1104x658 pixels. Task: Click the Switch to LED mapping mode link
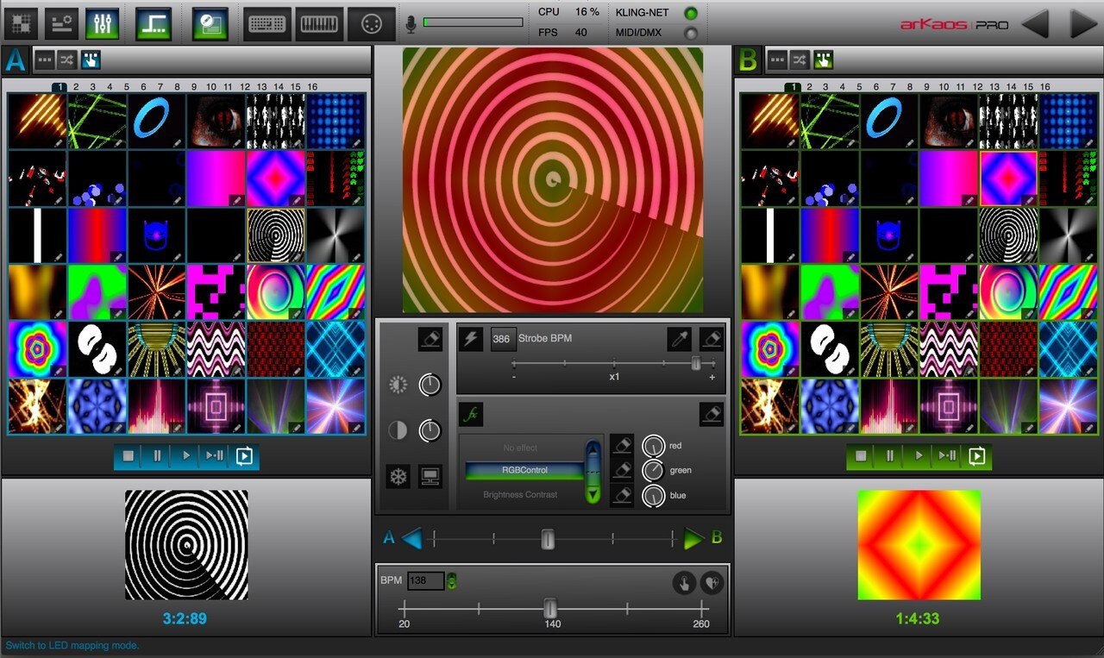click(73, 644)
